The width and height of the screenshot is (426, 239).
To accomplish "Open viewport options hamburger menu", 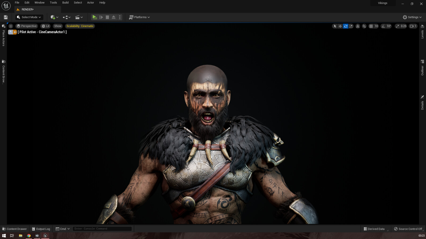I will tap(11, 26).
